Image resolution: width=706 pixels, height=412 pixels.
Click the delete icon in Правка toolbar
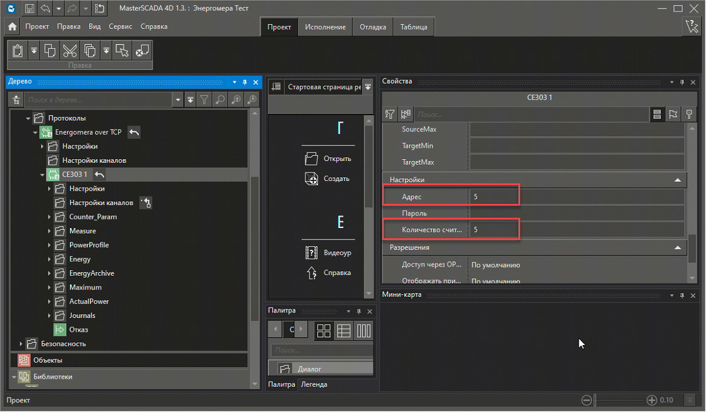tap(142, 51)
